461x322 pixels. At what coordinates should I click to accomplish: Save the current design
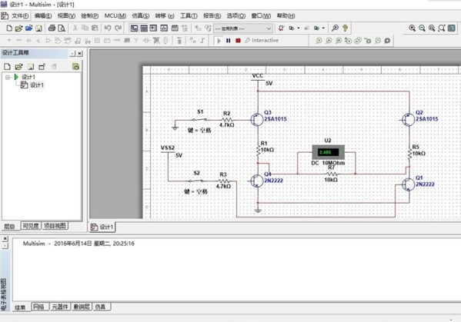(38, 28)
